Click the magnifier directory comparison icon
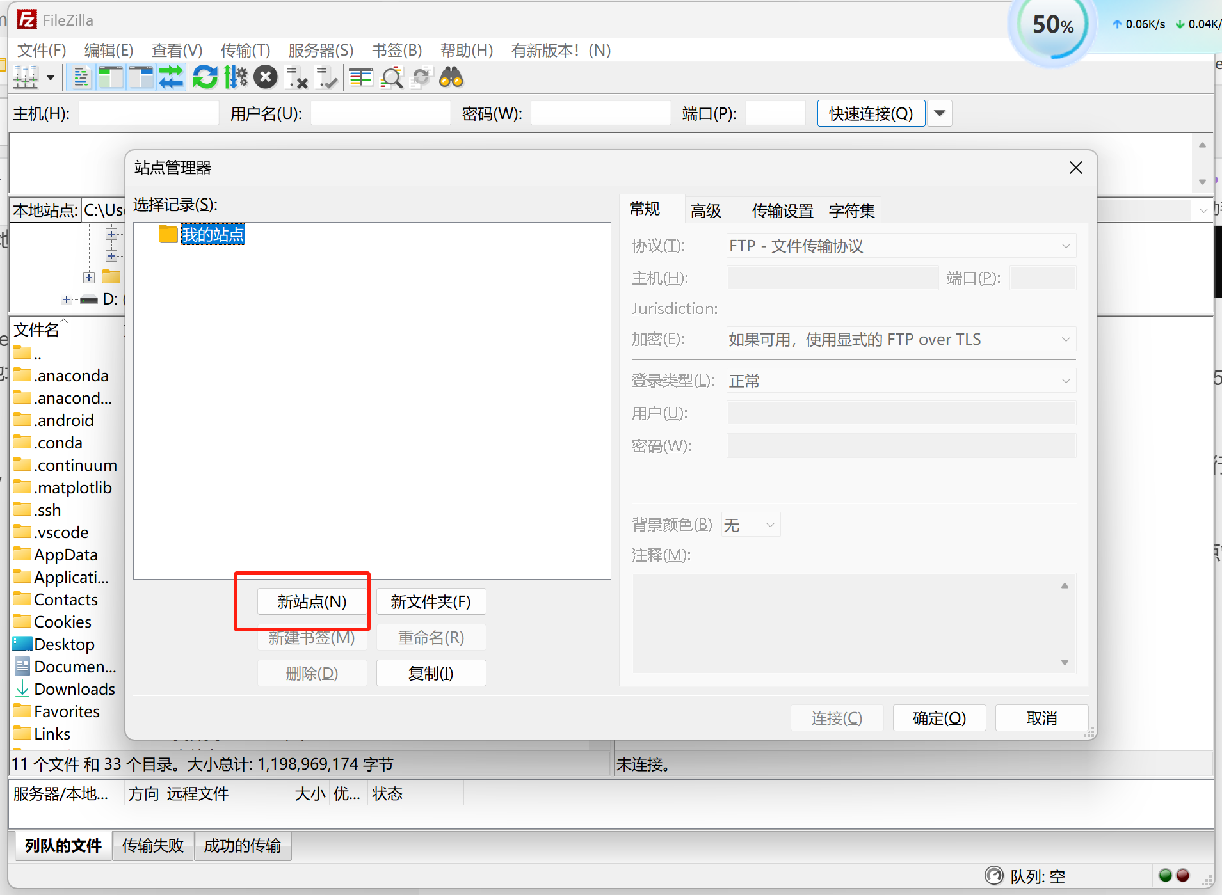 tap(392, 77)
